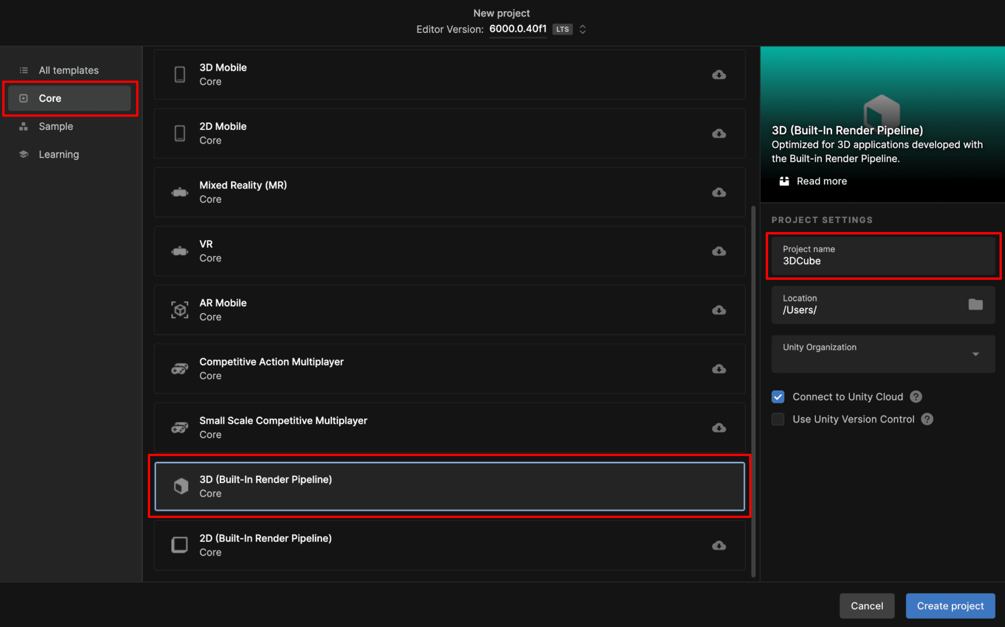1005x627 pixels.
Task: Open the Sample templates category
Action: coord(56,126)
